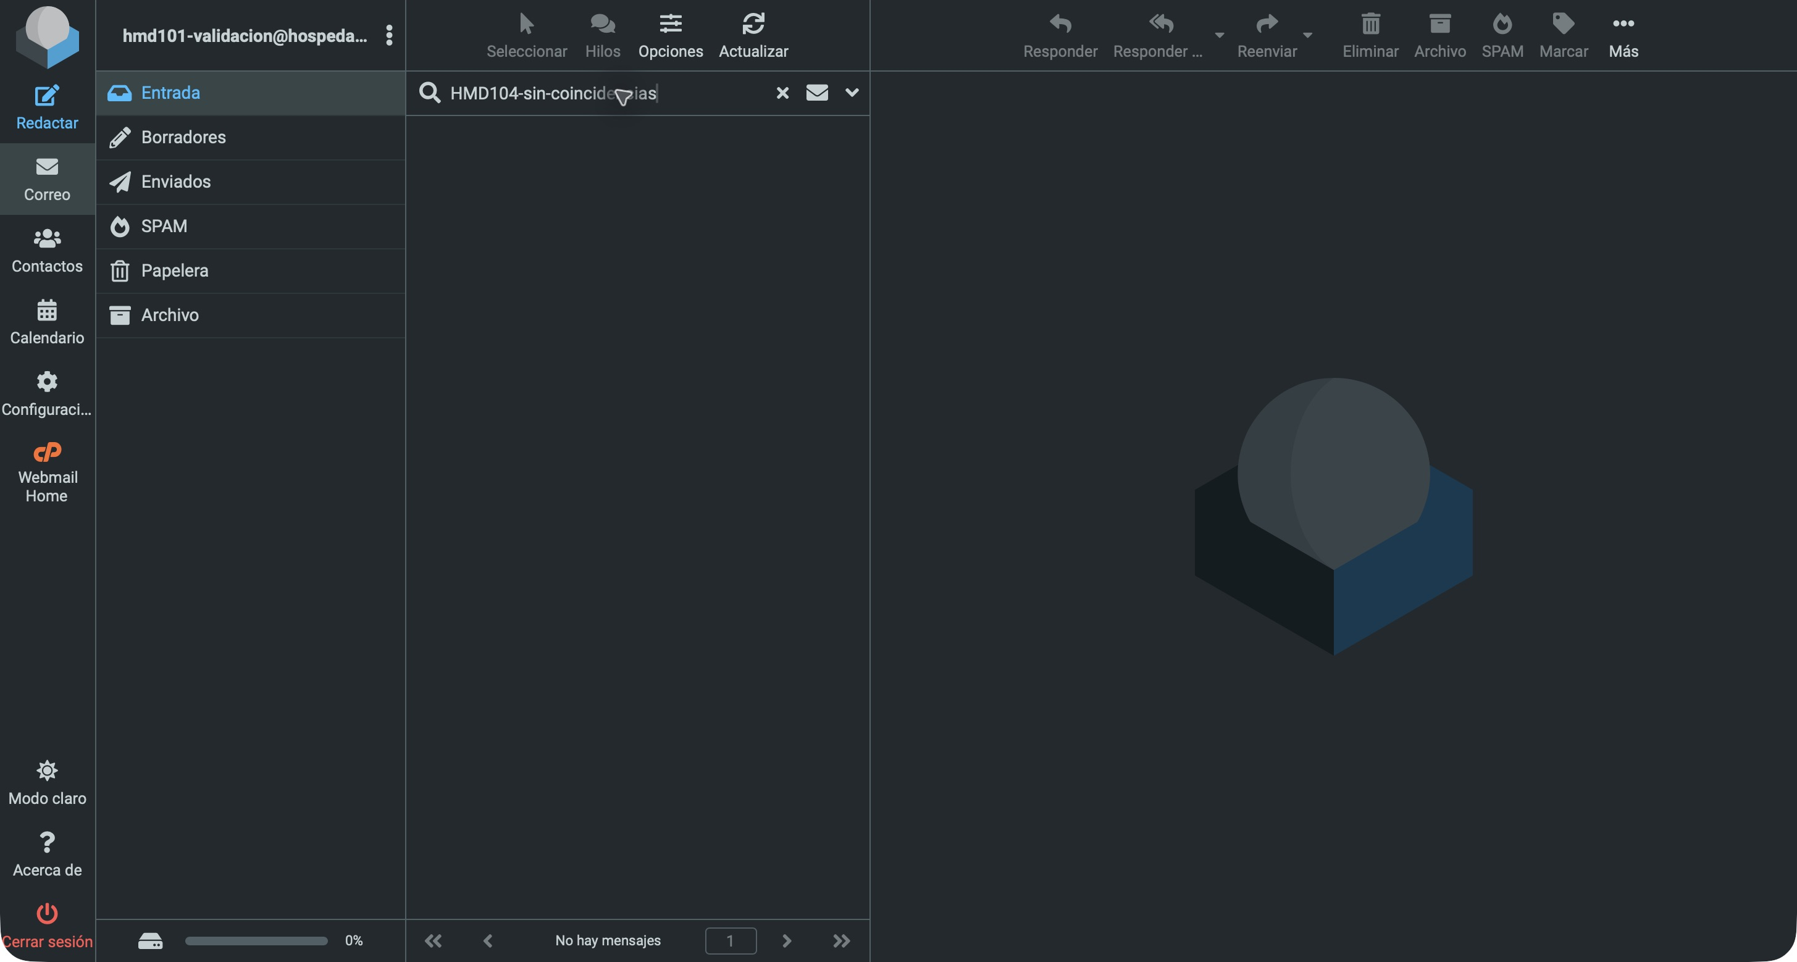Switch to Modo claro
1797x962 pixels.
[x=47, y=783]
